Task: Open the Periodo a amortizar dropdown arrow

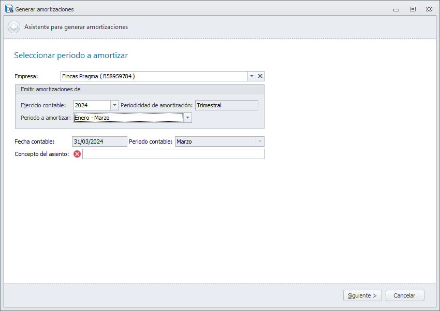Action: click(188, 118)
